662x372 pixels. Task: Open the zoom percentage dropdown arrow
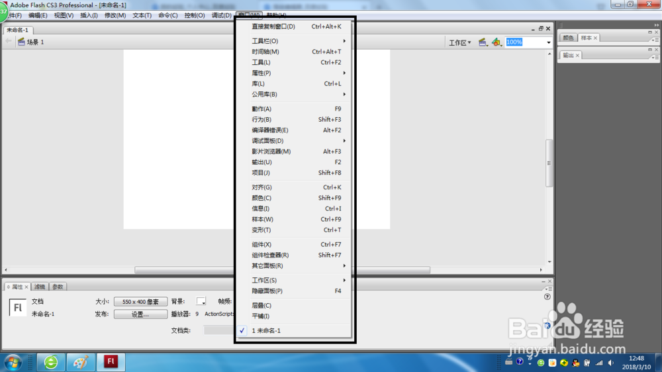click(548, 42)
